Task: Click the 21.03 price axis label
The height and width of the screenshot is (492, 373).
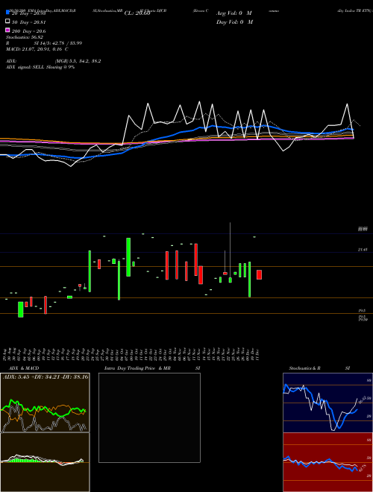Action: (363, 250)
